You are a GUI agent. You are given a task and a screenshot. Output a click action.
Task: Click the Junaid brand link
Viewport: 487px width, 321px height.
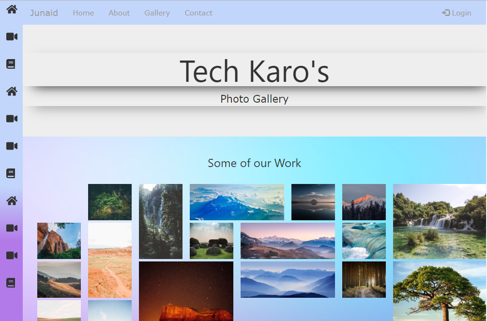tap(44, 13)
